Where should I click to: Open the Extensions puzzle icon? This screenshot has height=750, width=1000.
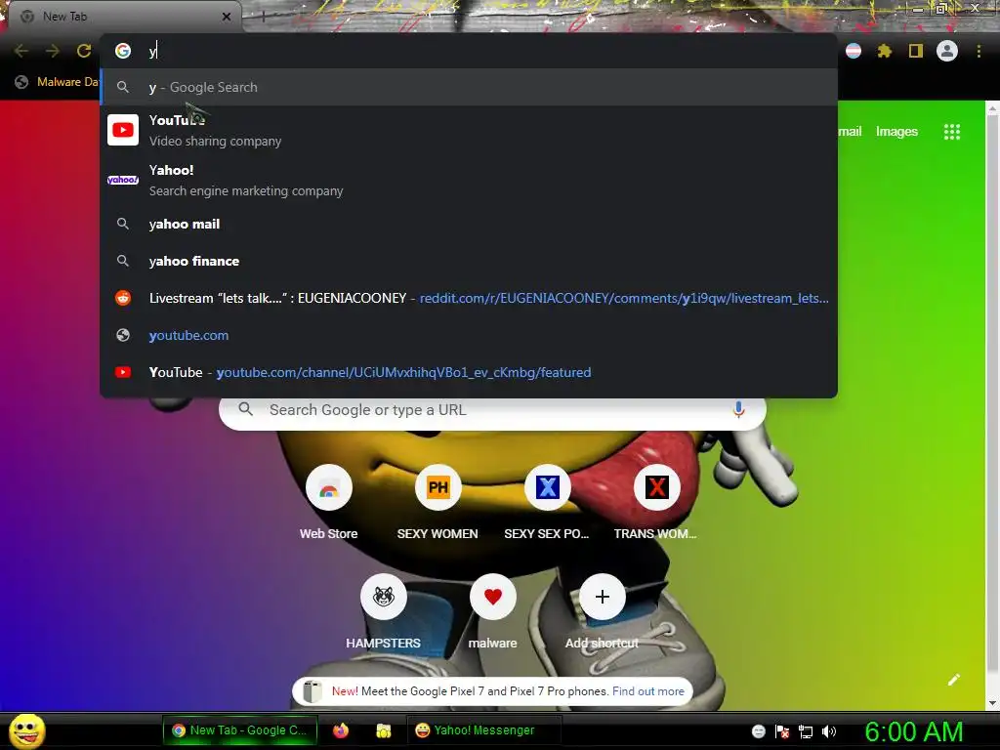(x=884, y=51)
